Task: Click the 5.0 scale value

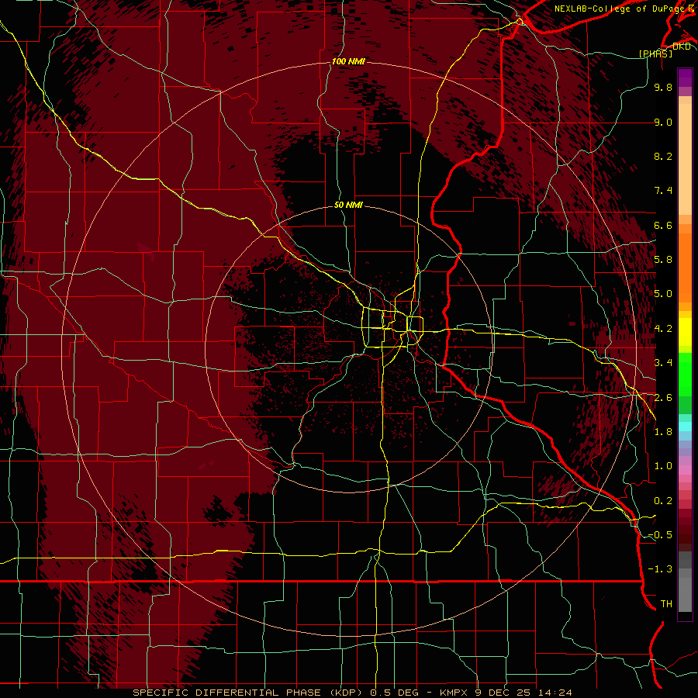Action: click(663, 294)
